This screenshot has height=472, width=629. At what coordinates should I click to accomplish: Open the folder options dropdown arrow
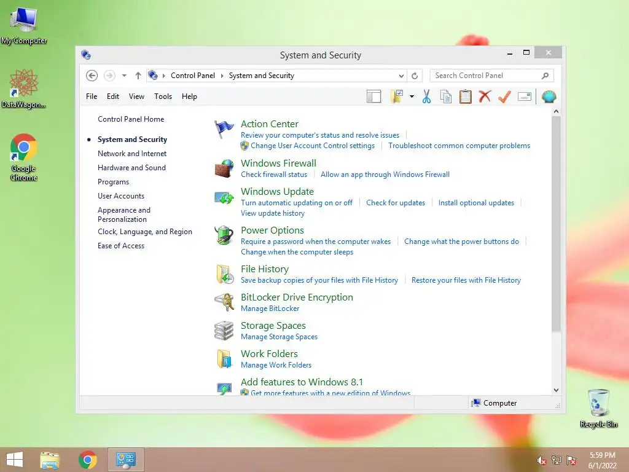[x=412, y=96]
